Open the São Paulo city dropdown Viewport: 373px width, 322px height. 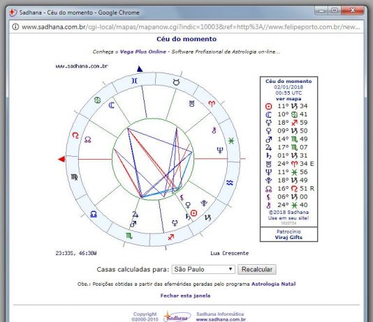203,269
